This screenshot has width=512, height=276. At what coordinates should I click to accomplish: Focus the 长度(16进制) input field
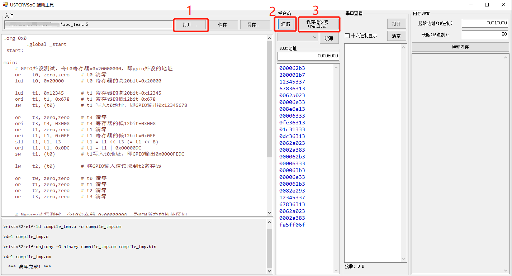coord(485,35)
